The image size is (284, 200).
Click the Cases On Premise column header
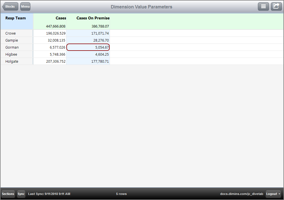pos(93,18)
